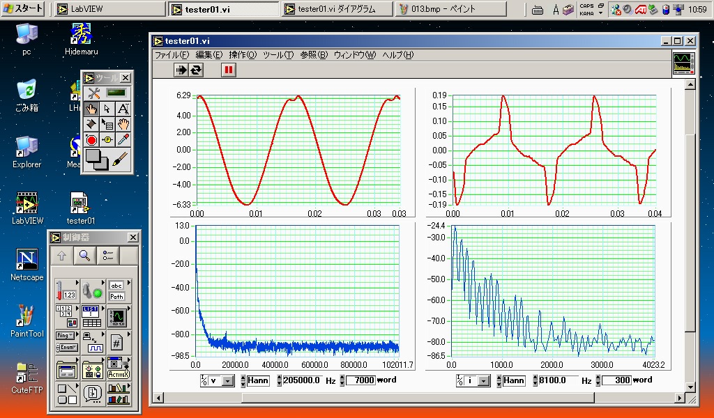Open the Graph controls subpalette
Screen dimensions: 714x418
coord(116,316)
